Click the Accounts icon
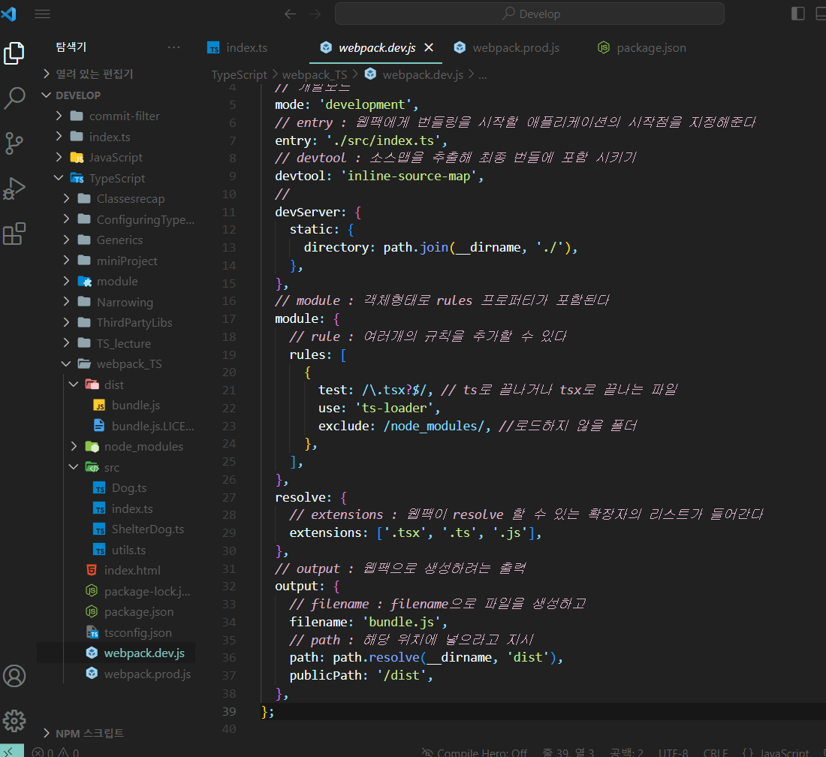 (15, 676)
